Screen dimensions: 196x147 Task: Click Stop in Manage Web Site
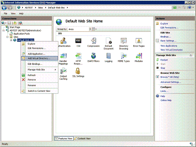pyautogui.click(x=163, y=68)
